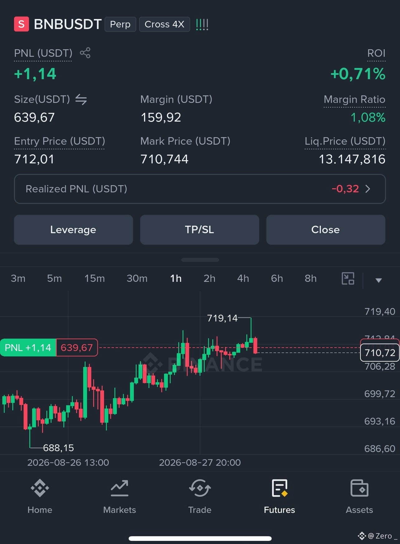The height and width of the screenshot is (544, 400).
Task: Tap the Liq.Price (USDT) label
Action: (x=345, y=141)
